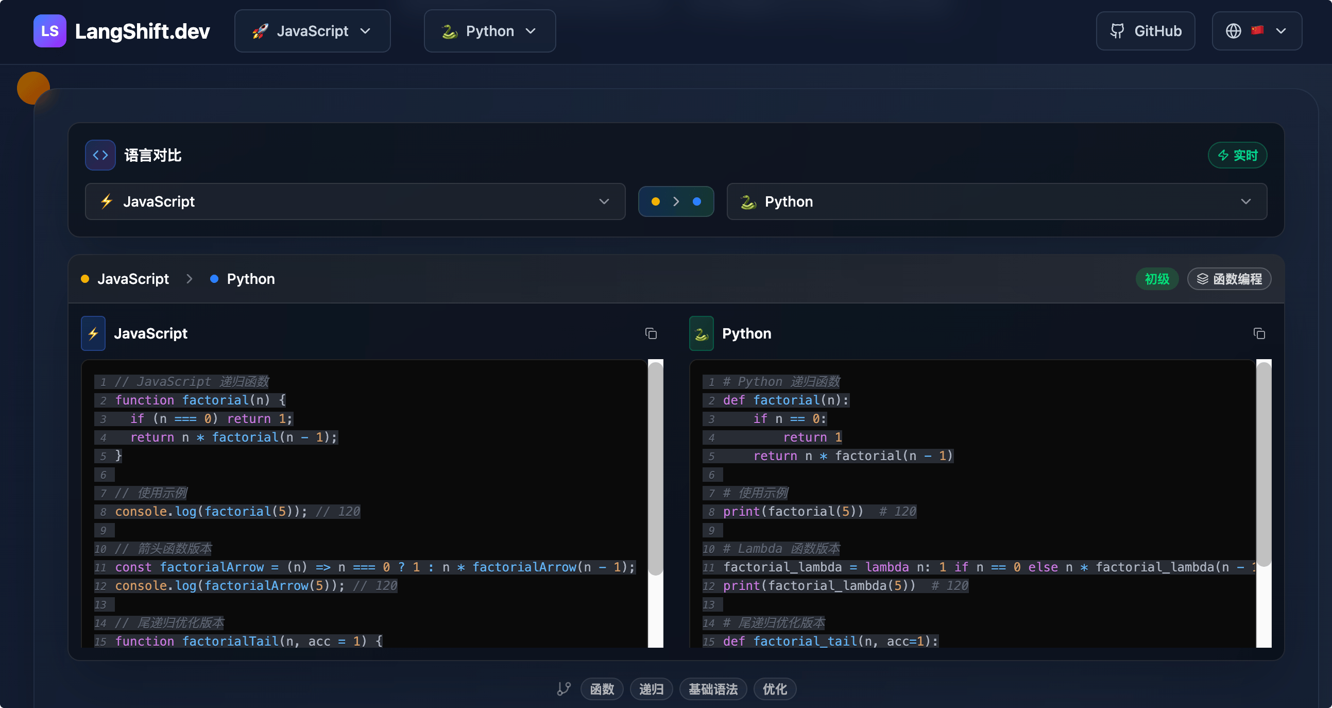The width and height of the screenshot is (1332, 708).
Task: Select the 函数 tag
Action: pyautogui.click(x=602, y=689)
